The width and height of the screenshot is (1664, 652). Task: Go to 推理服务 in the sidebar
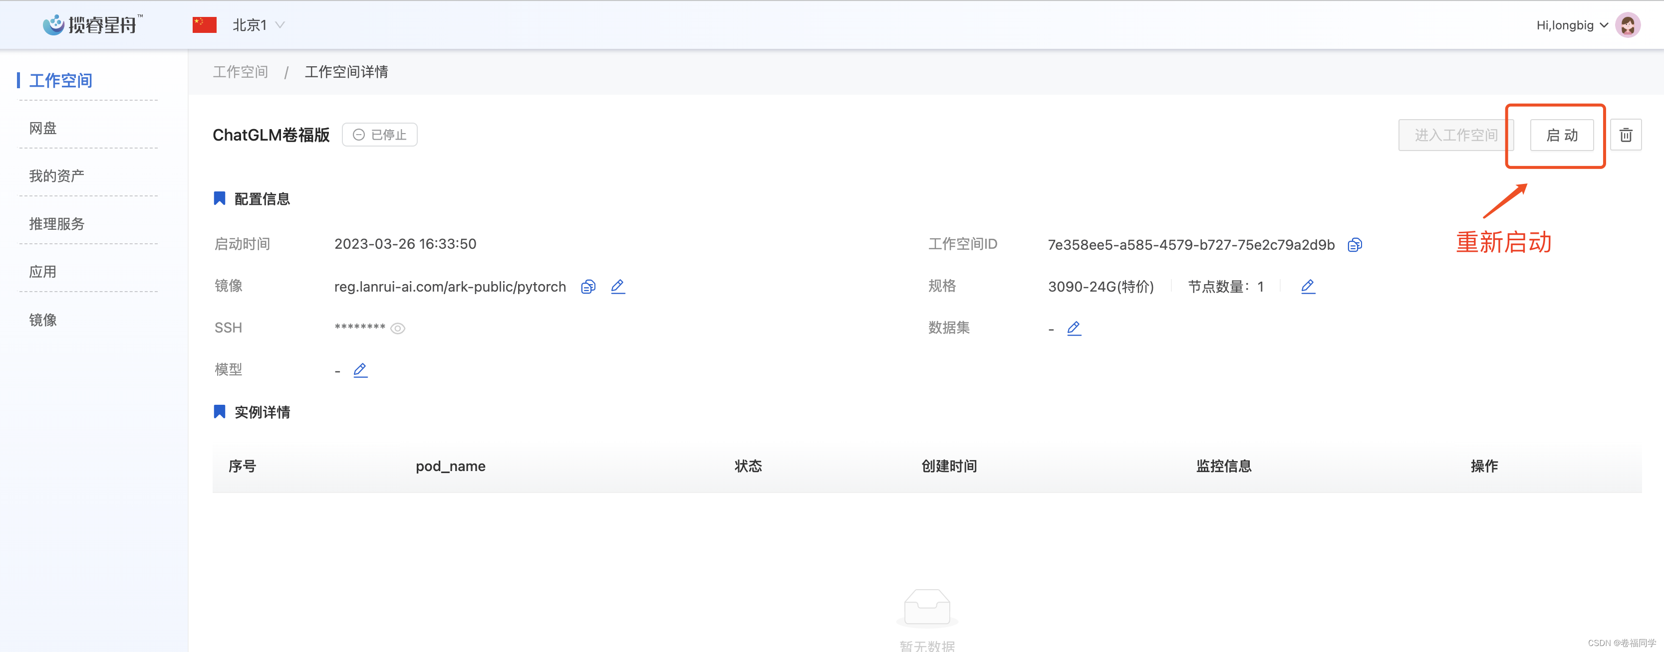pyautogui.click(x=57, y=224)
